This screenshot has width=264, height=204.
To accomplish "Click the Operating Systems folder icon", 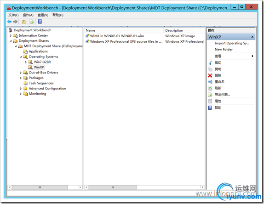I will pos(25,57).
